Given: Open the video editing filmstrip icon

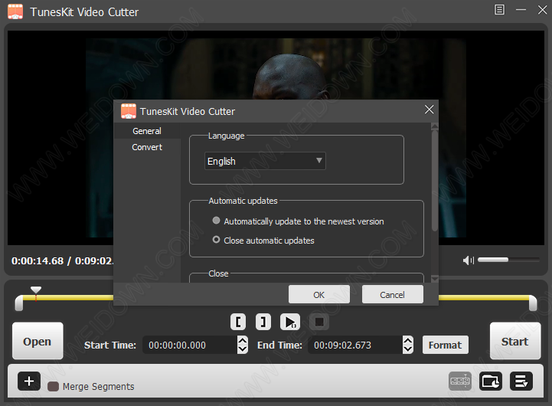Looking at the screenshot, I should [460, 381].
